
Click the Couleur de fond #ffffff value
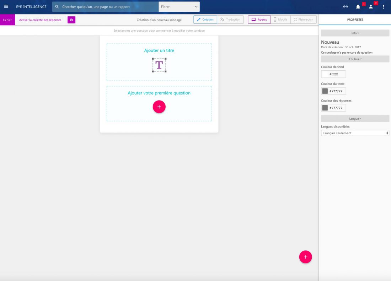click(x=334, y=74)
